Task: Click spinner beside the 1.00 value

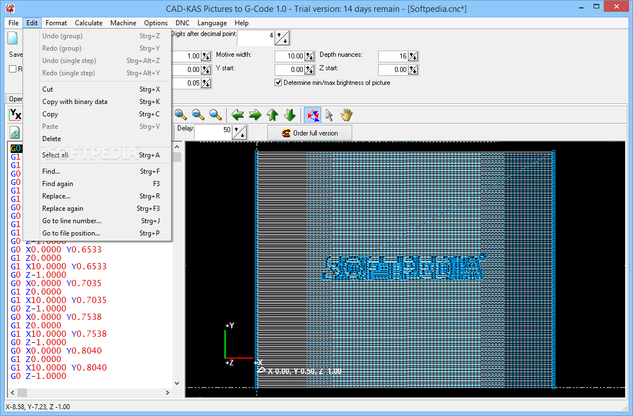Action: point(206,56)
